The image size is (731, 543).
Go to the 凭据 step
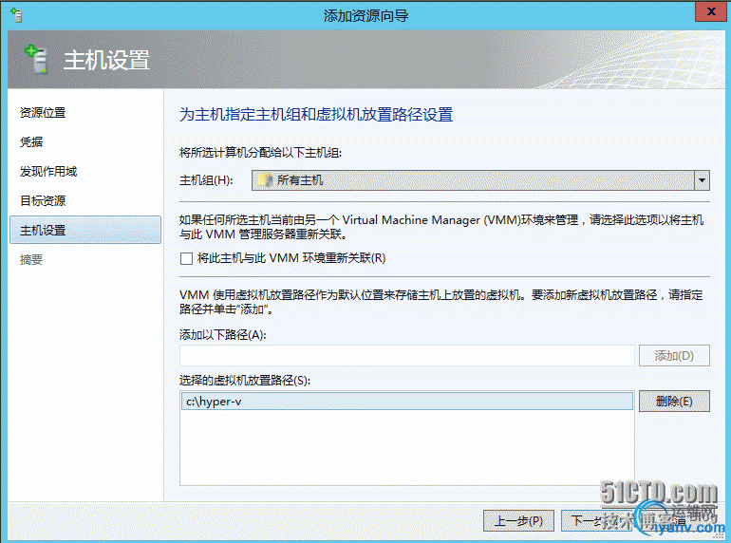pos(31,141)
